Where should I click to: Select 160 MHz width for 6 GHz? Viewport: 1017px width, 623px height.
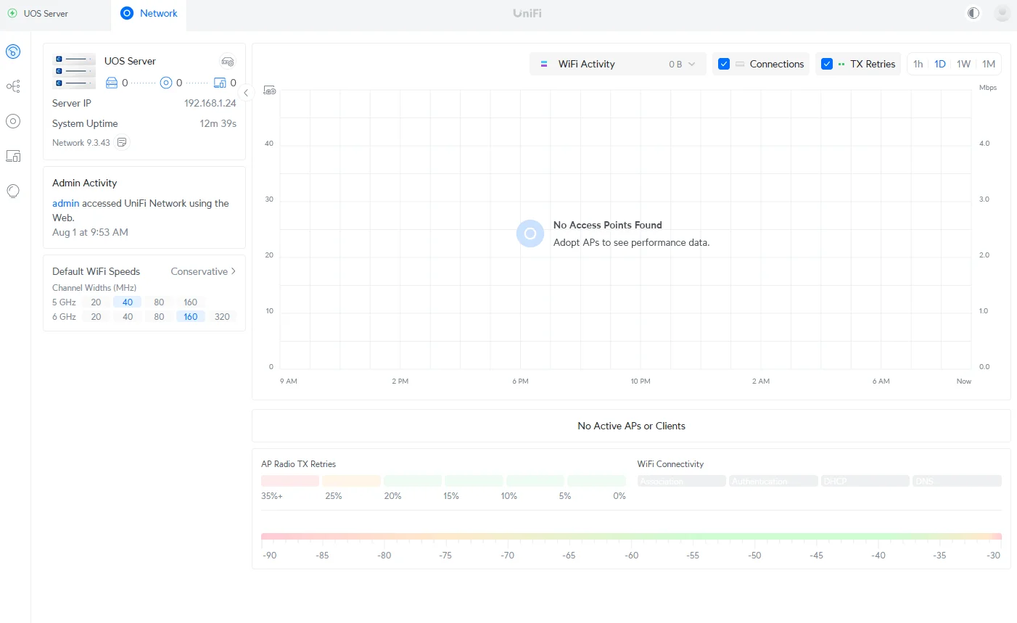[x=191, y=317]
